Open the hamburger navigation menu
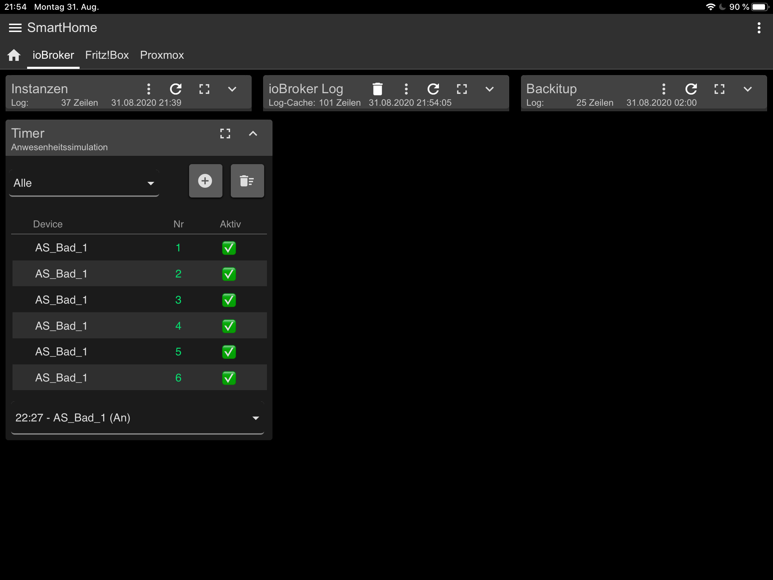This screenshot has height=580, width=773. pos(15,27)
